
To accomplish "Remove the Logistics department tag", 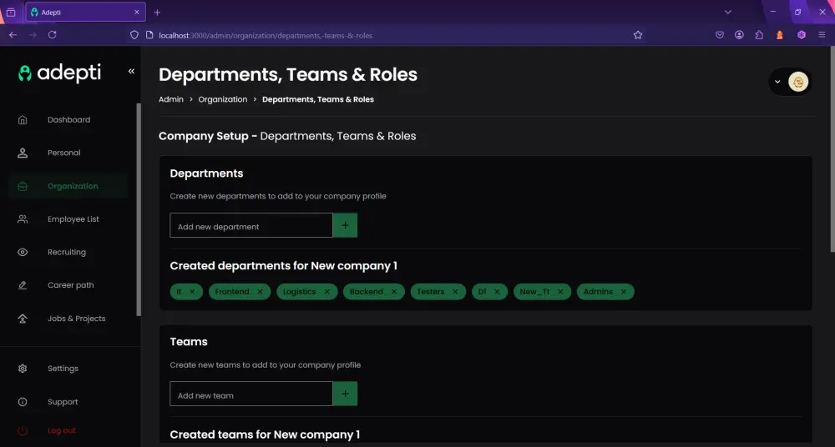I will point(327,292).
